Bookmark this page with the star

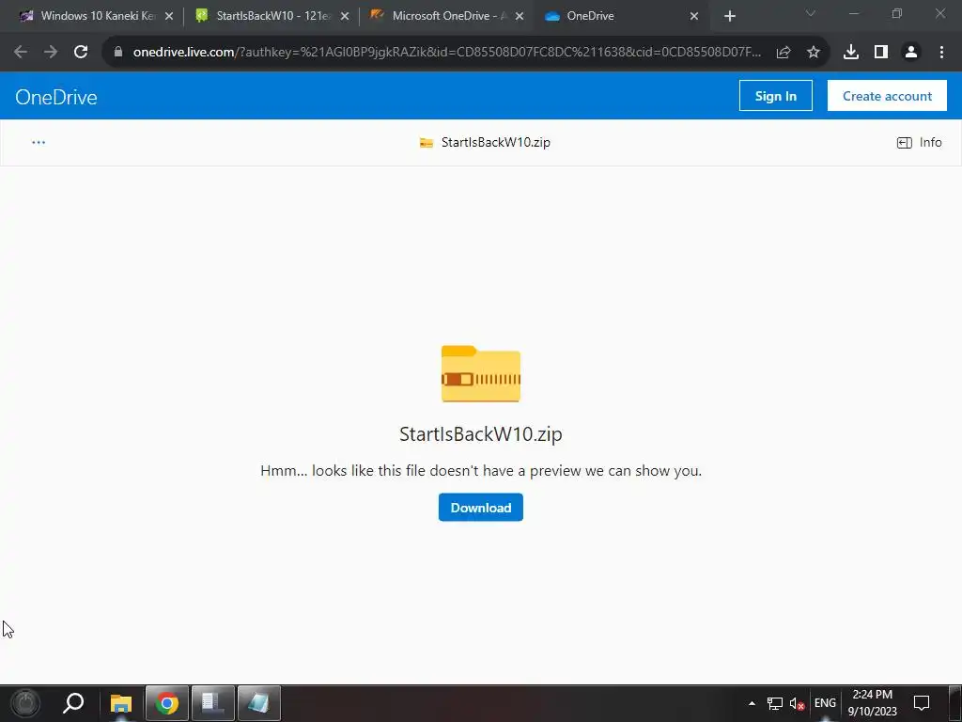click(814, 53)
